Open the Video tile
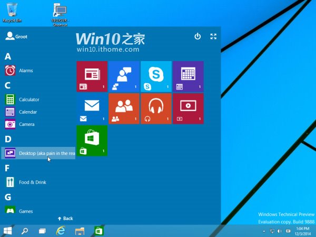The height and width of the screenshot is (237, 316). click(x=188, y=108)
